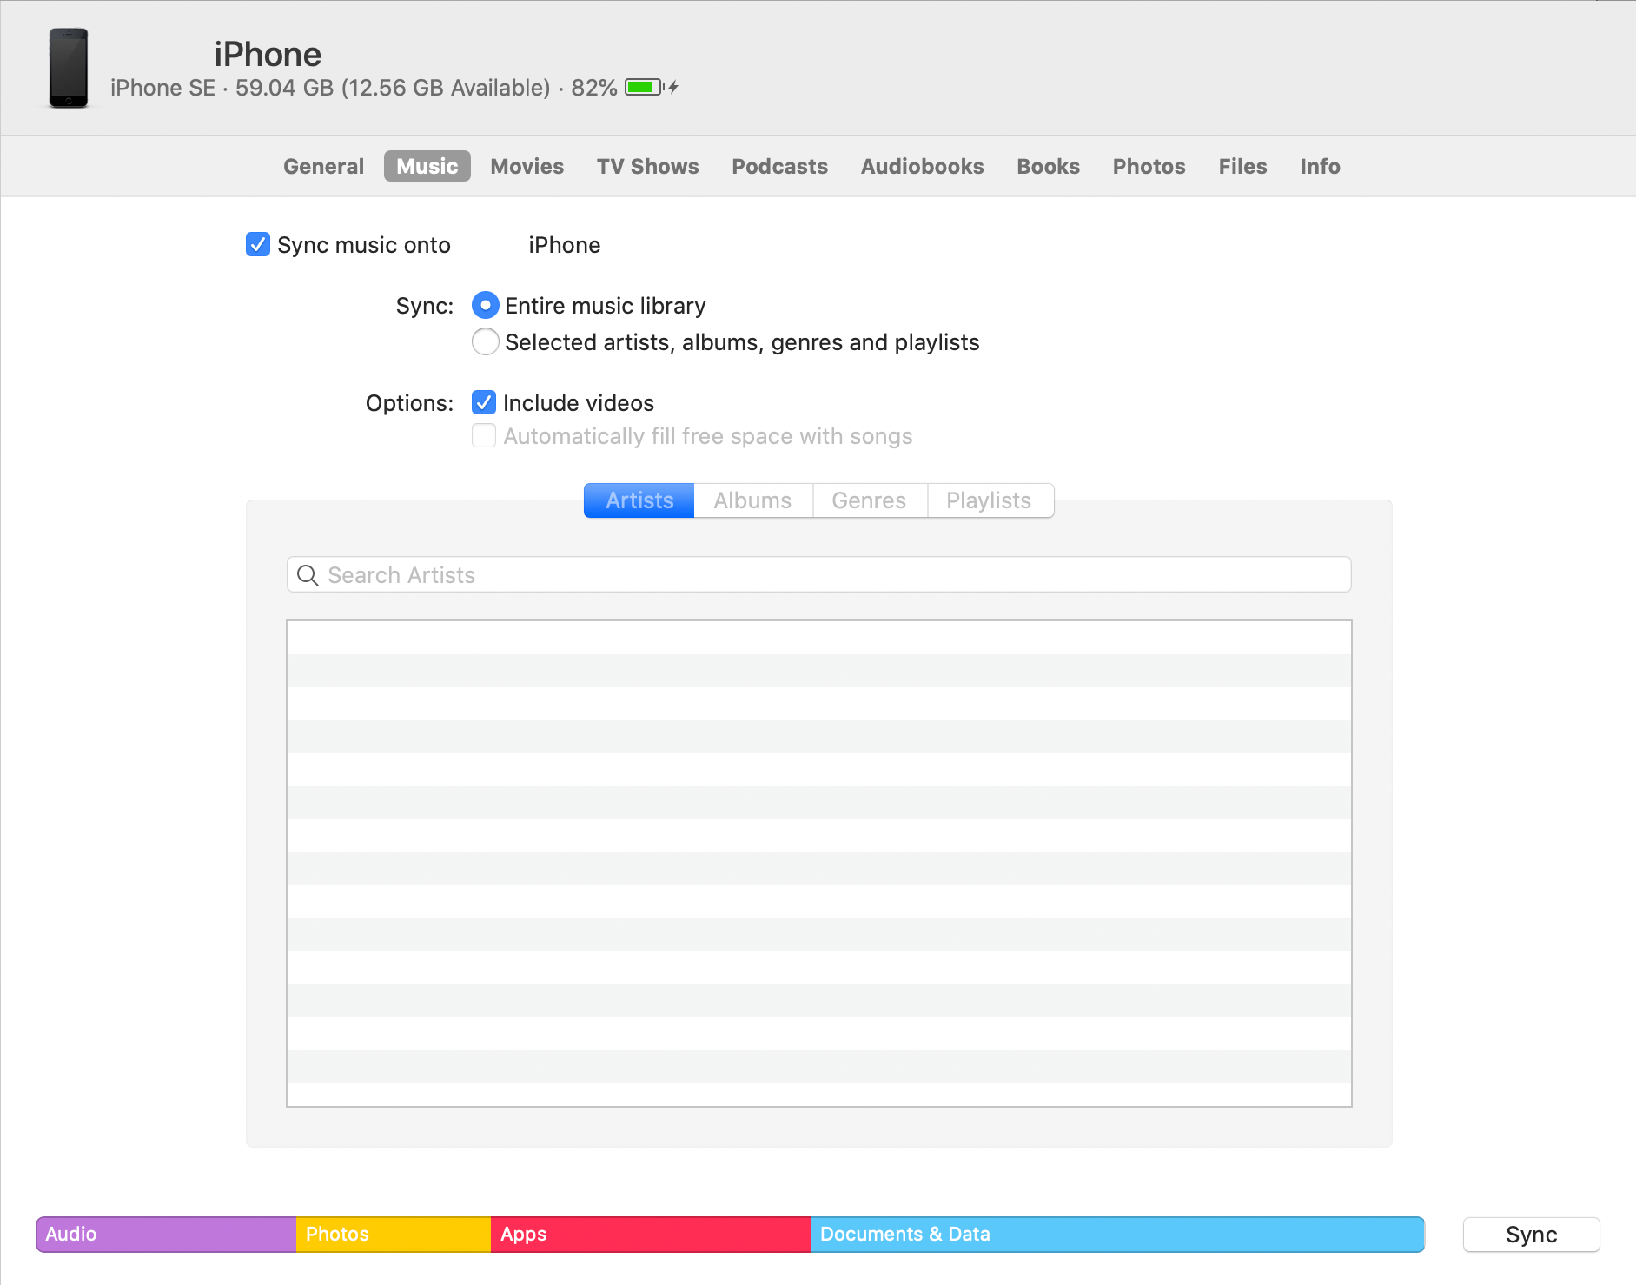This screenshot has height=1285, width=1636.
Task: Click the magnifier icon in Search Artists
Action: tap(308, 575)
